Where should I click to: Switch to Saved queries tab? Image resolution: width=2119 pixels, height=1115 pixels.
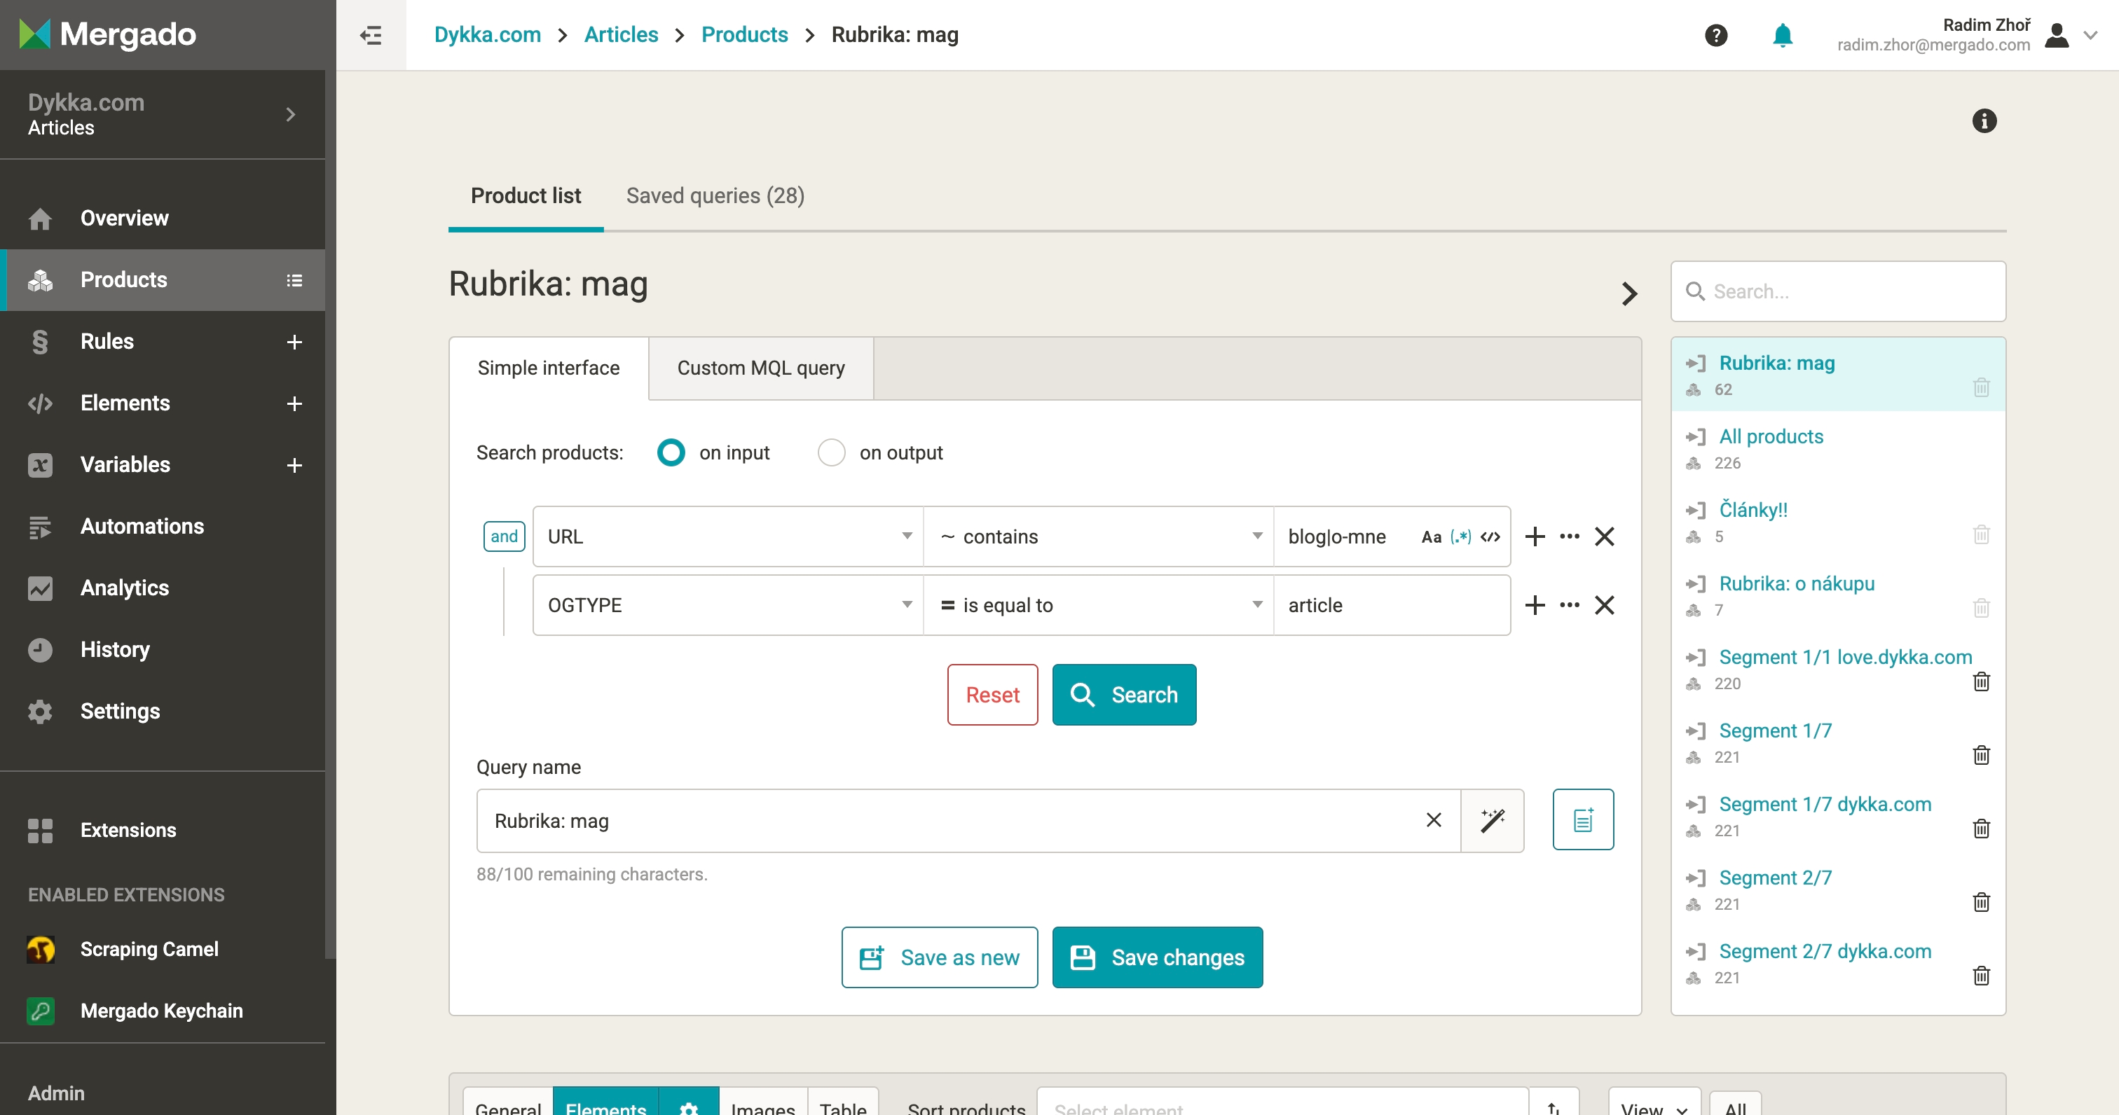point(715,195)
